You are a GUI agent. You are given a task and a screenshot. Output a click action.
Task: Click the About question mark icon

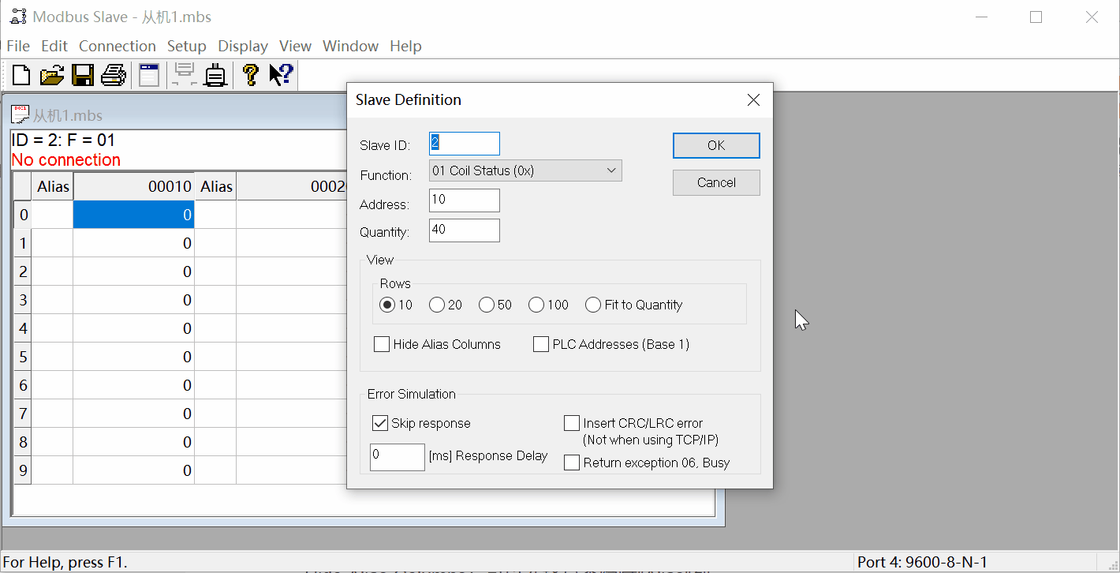250,75
